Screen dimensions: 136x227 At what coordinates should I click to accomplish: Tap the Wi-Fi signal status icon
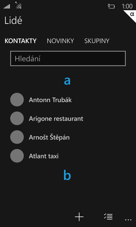coord(19,5)
